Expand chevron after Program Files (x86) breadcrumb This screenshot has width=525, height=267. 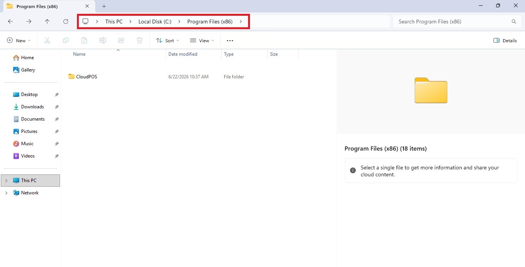pyautogui.click(x=241, y=22)
